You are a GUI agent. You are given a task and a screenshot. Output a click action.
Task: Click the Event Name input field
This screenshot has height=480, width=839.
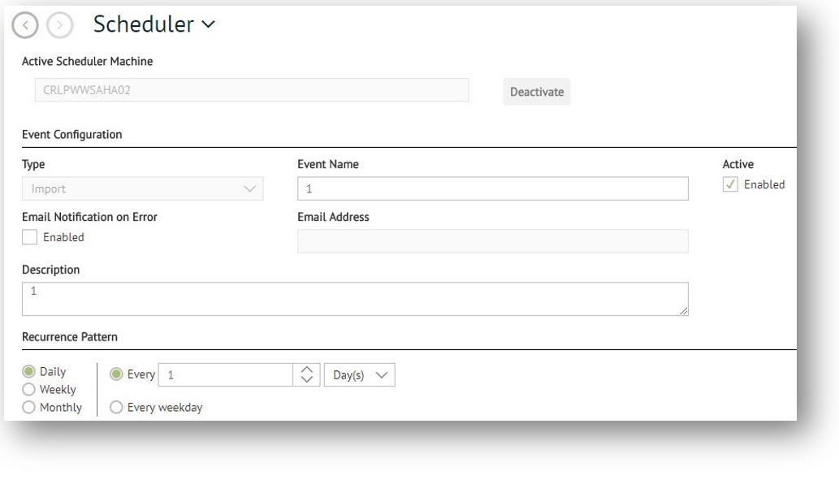[x=493, y=189]
